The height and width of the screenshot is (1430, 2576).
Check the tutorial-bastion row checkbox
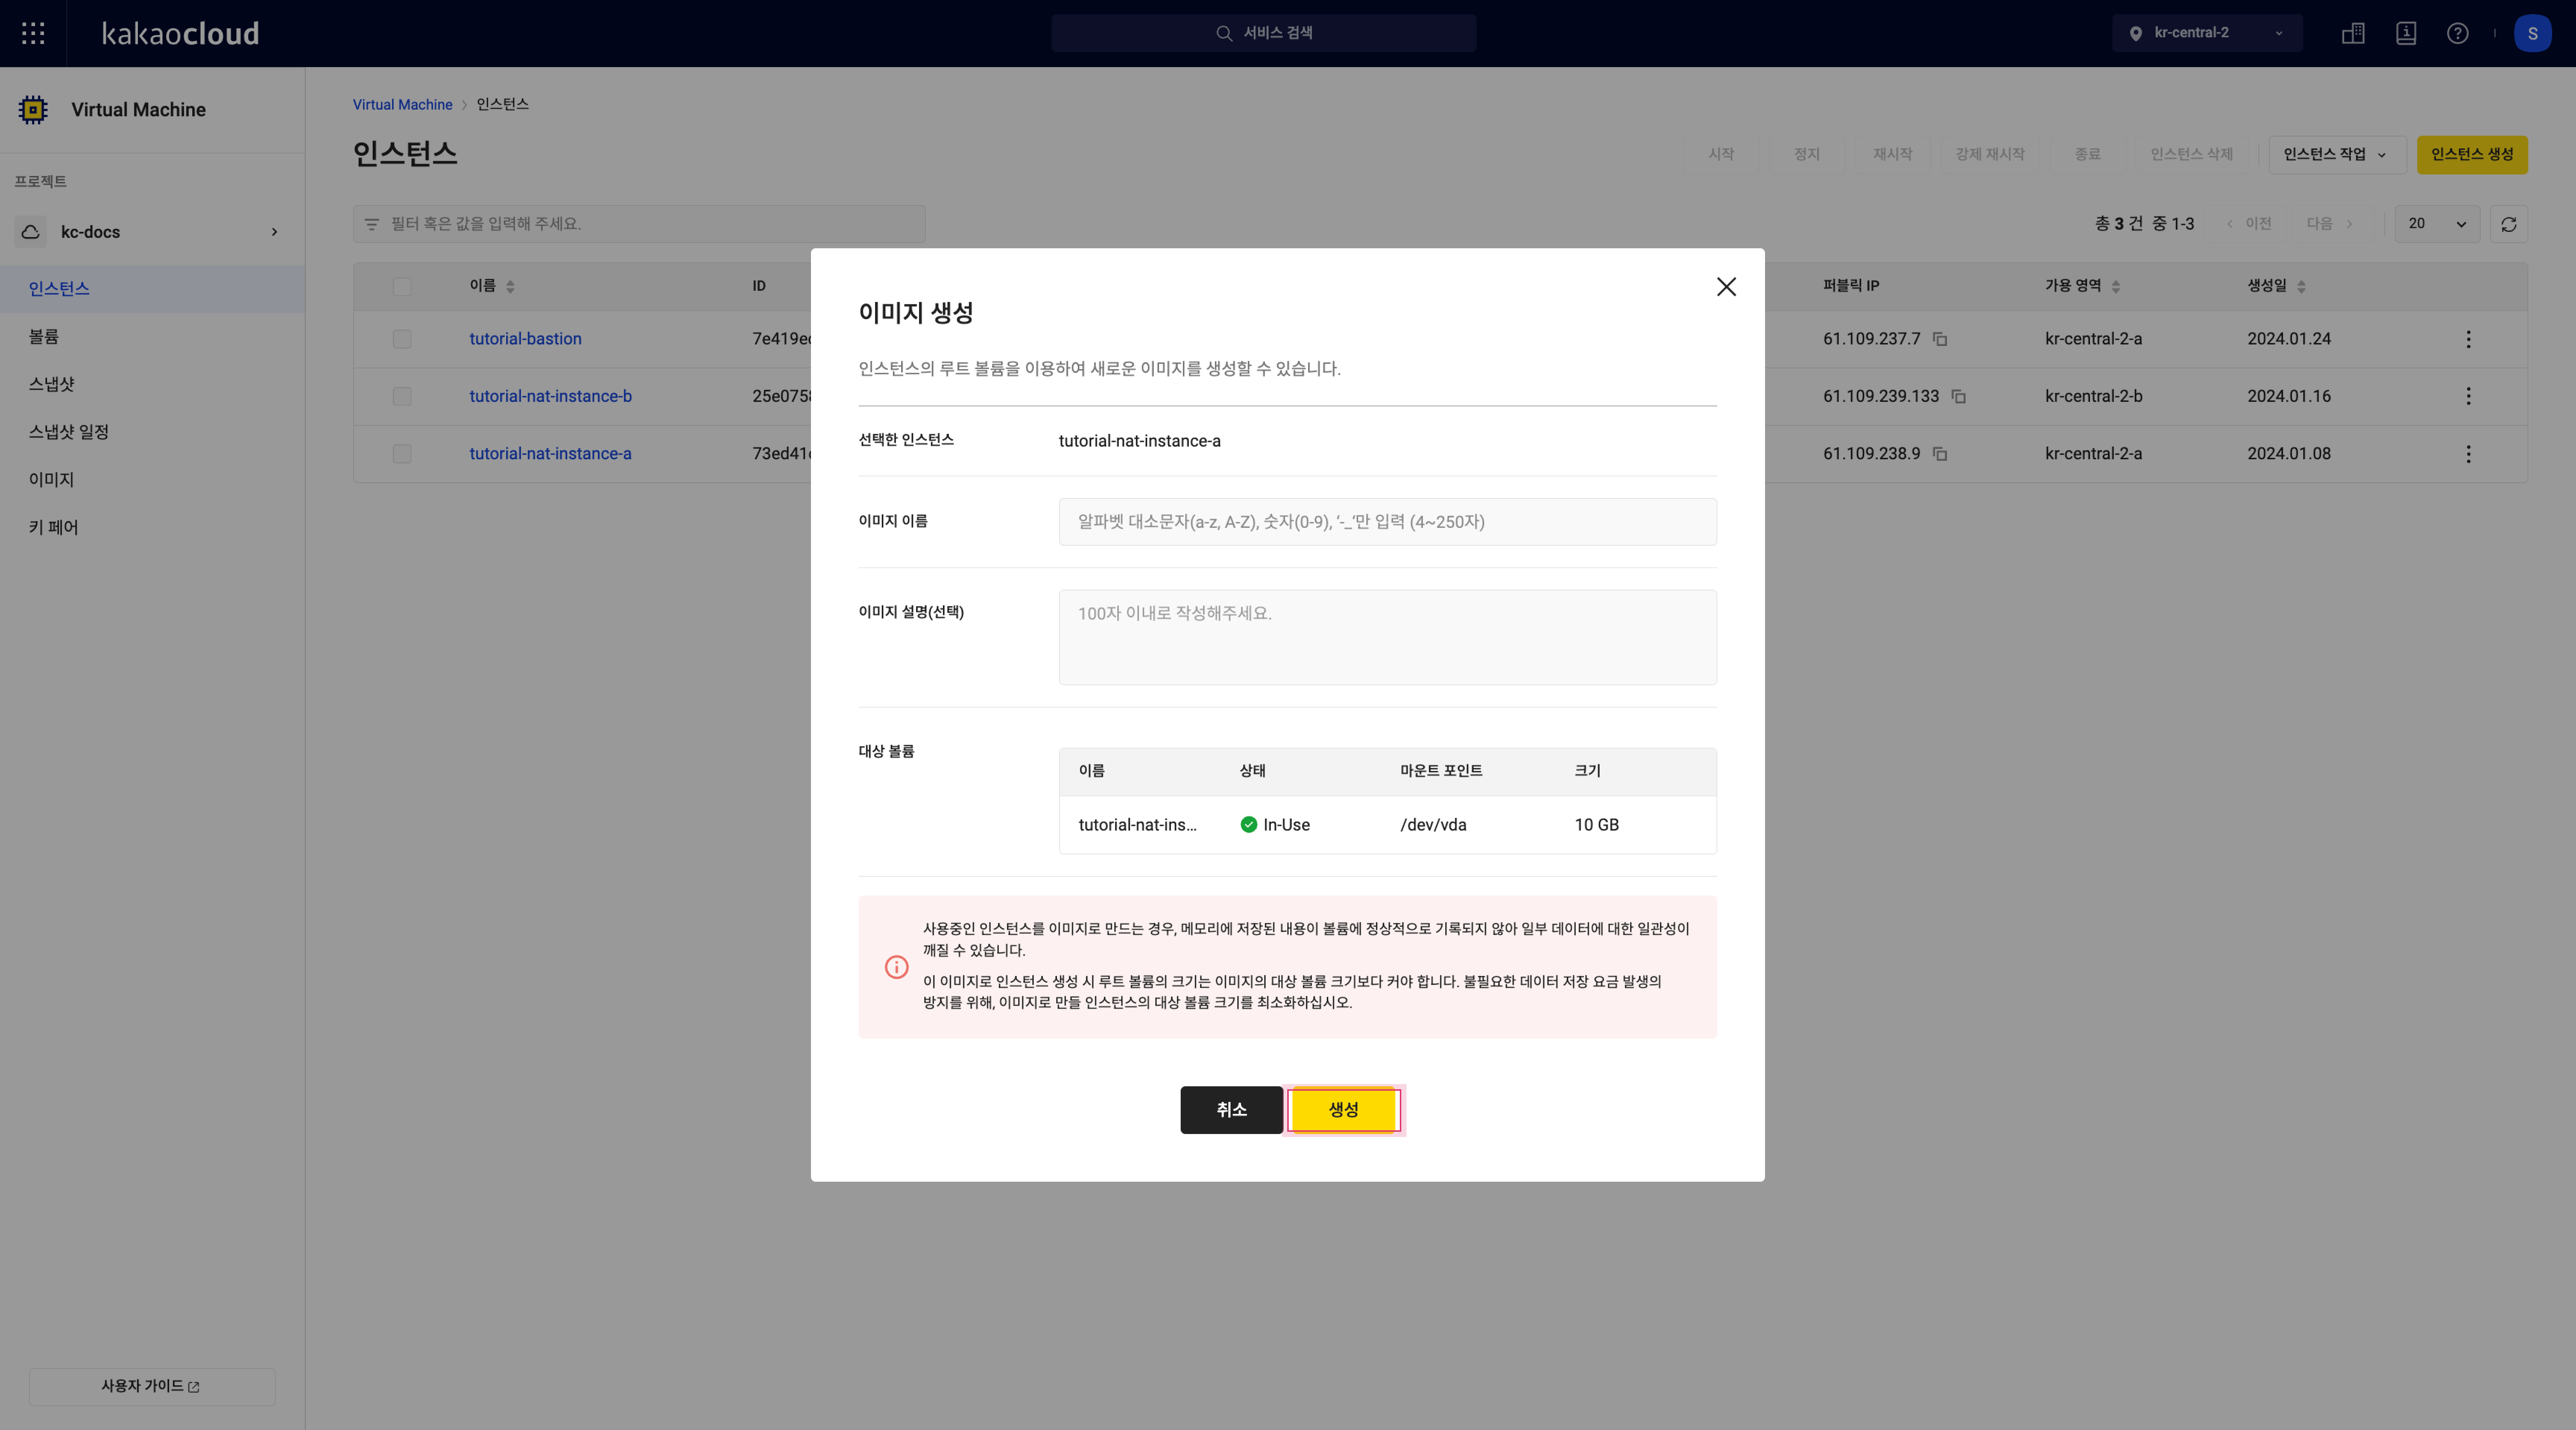[x=402, y=339]
